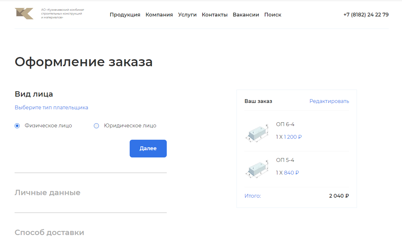Viewport: 402px width, 249px height.
Task: Select the Юридическое лицо radio button
Action: pos(96,126)
